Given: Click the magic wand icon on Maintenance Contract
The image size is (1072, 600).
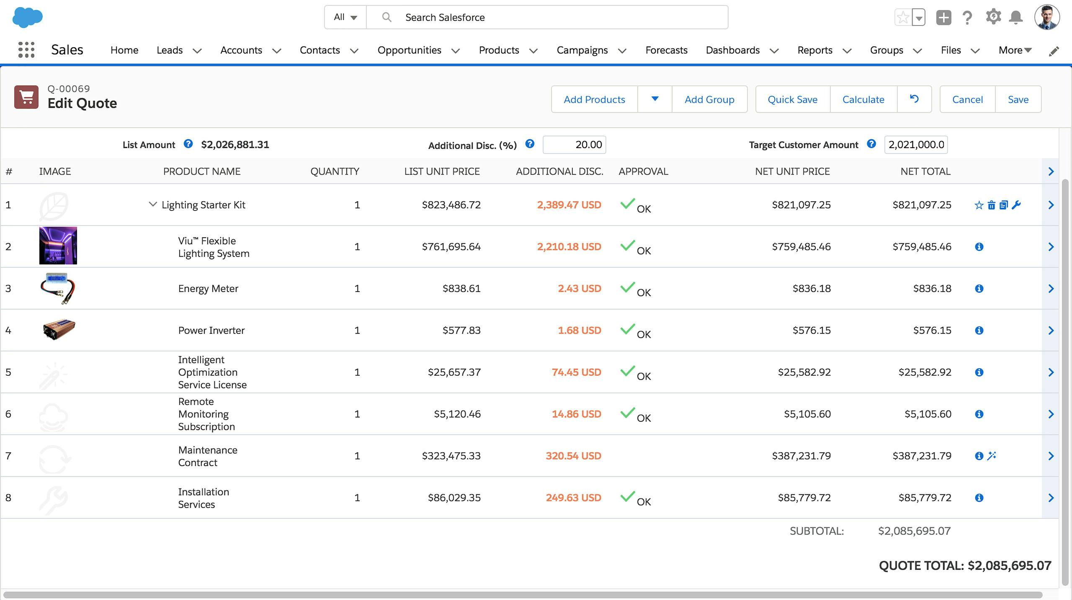Looking at the screenshot, I should [x=992, y=456].
